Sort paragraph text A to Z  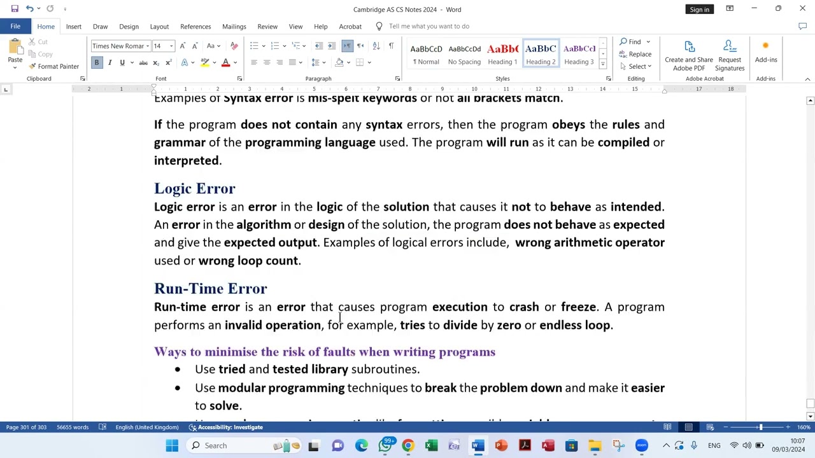pyautogui.click(x=376, y=46)
